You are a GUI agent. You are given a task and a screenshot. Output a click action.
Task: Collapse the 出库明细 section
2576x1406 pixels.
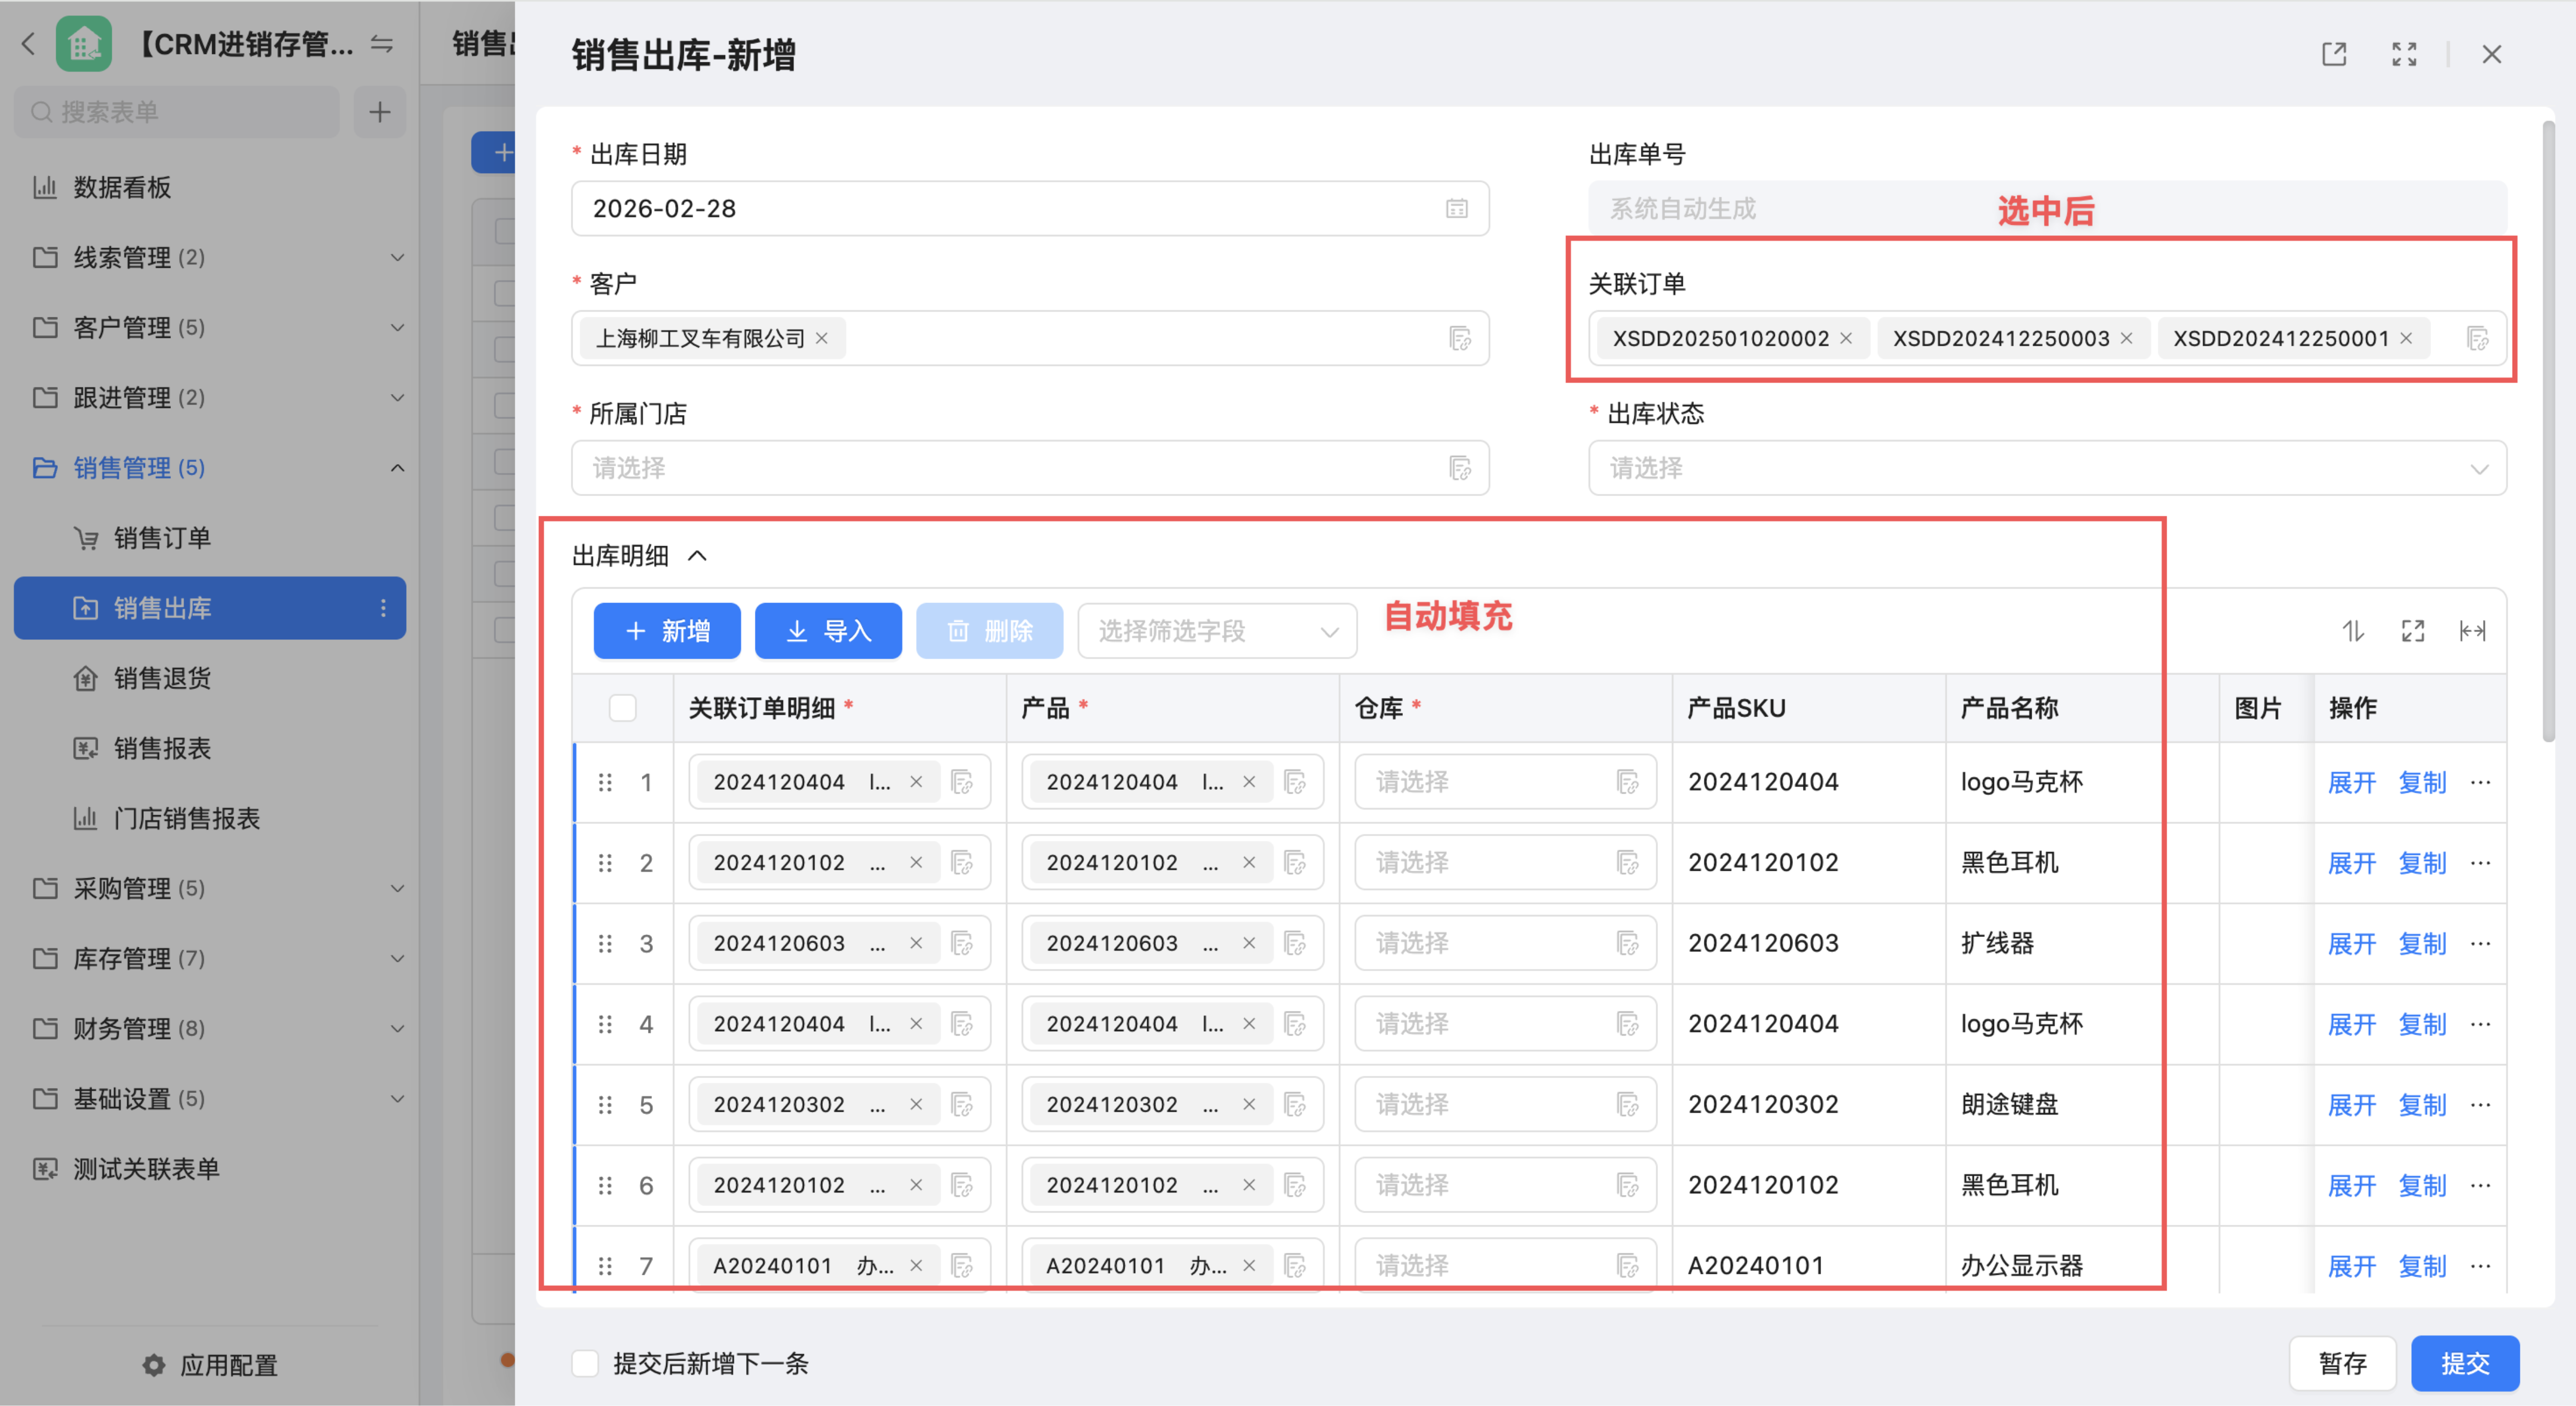point(698,556)
